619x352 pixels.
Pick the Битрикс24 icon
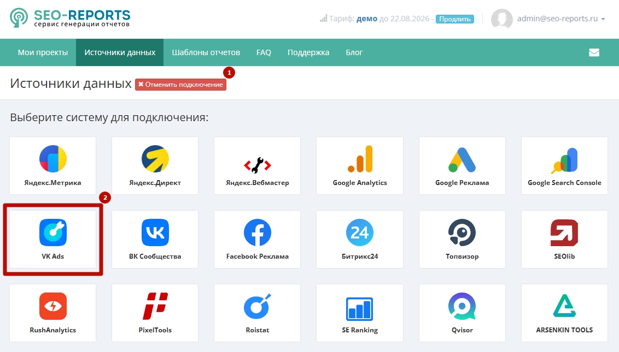pos(360,232)
